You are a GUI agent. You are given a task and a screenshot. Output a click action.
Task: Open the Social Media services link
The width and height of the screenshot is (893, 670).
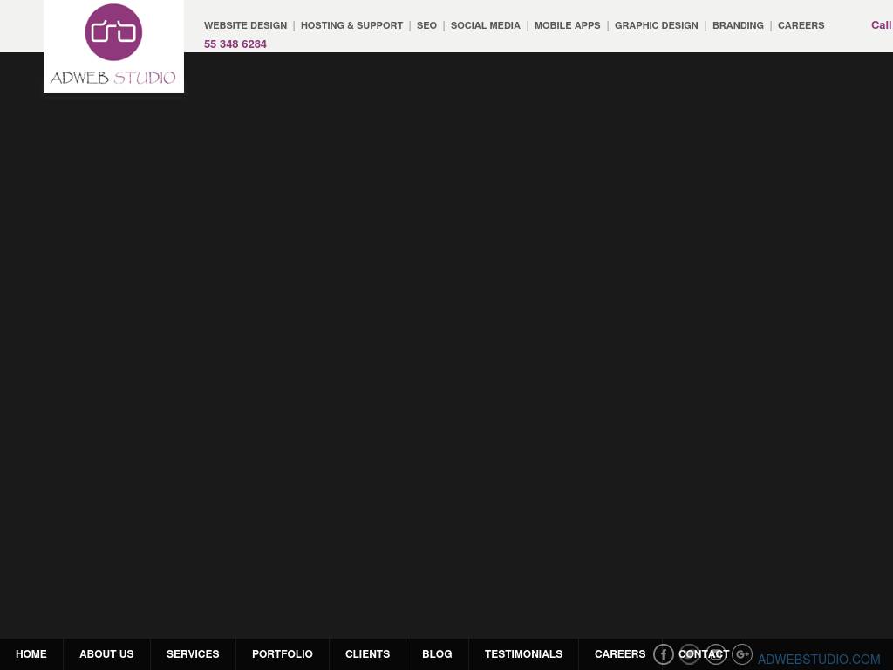(x=485, y=25)
